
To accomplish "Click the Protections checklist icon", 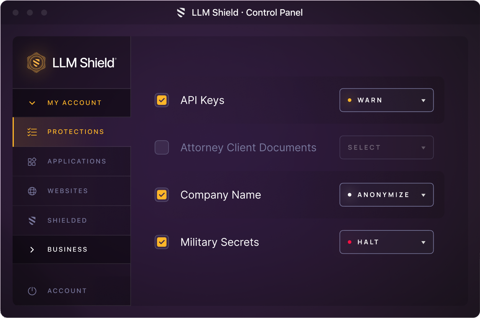I will pos(32,132).
